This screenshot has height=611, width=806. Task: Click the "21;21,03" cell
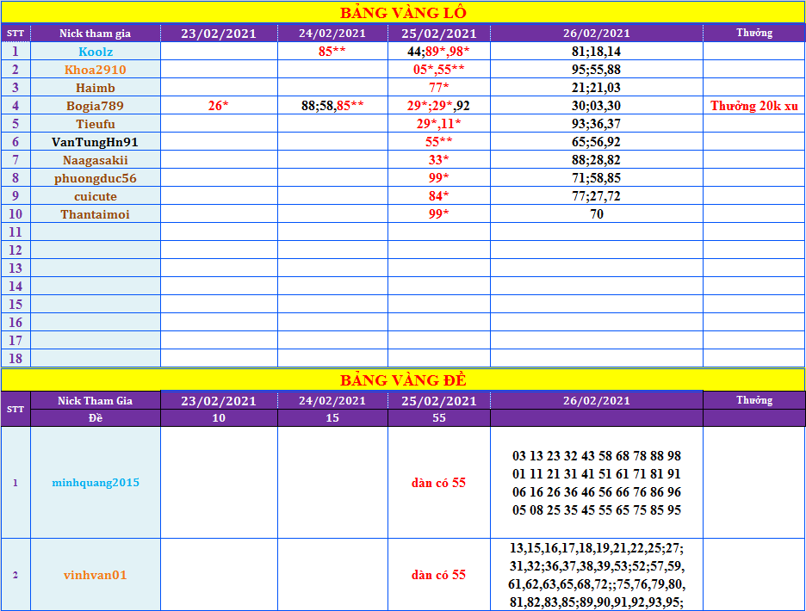(x=596, y=88)
